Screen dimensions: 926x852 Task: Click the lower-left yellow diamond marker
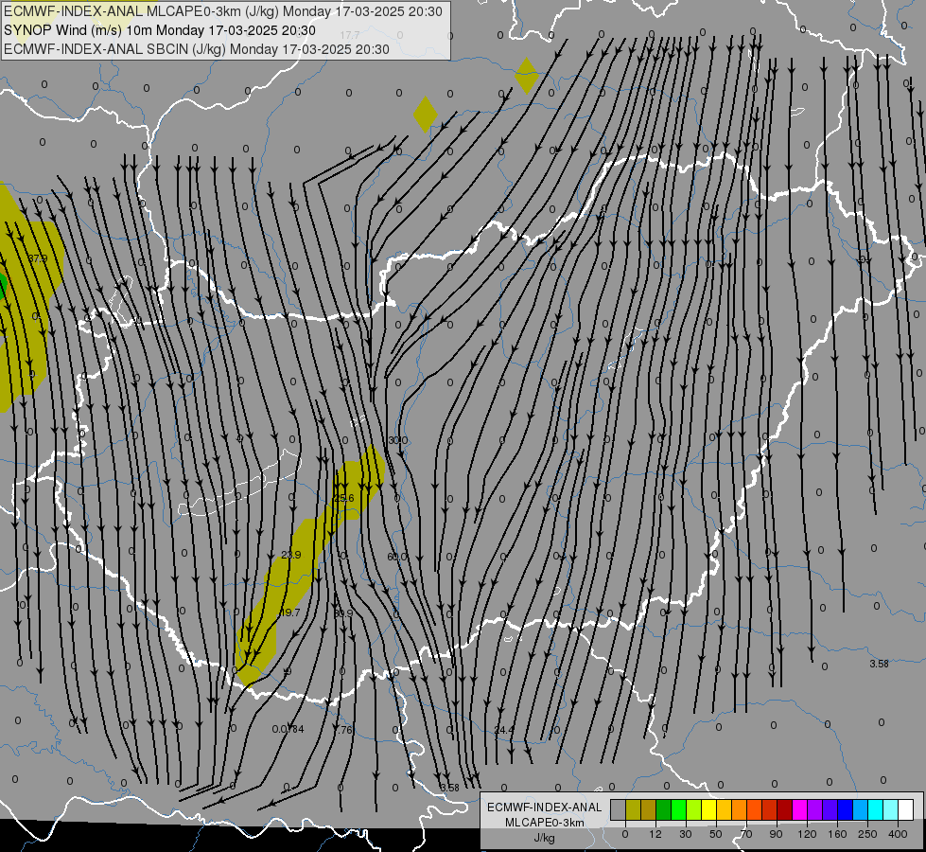click(x=426, y=115)
